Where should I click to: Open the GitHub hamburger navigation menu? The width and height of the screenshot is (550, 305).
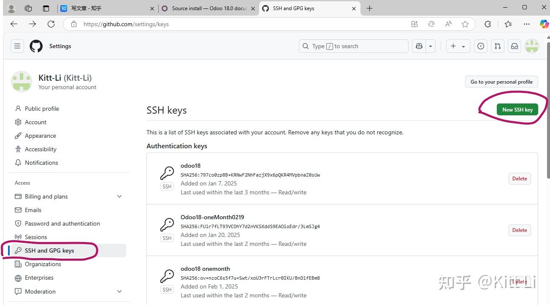tap(17, 46)
